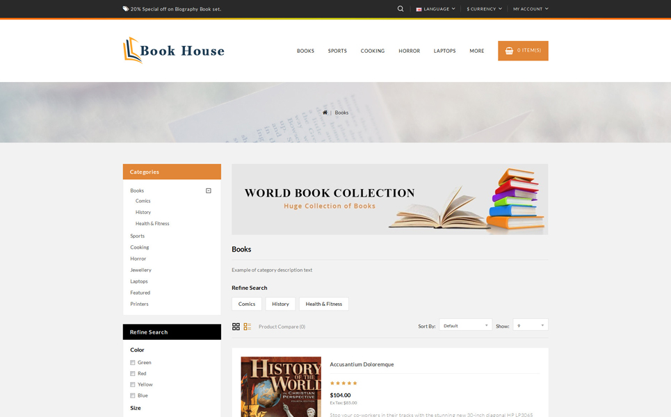Click the tag icon beside special offer
Screen dimensions: 671x417
pyautogui.click(x=126, y=8)
